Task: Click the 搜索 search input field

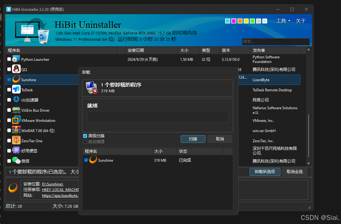Action: click(276, 41)
